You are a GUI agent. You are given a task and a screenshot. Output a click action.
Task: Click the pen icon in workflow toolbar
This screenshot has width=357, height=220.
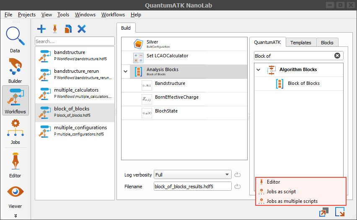pos(55,29)
